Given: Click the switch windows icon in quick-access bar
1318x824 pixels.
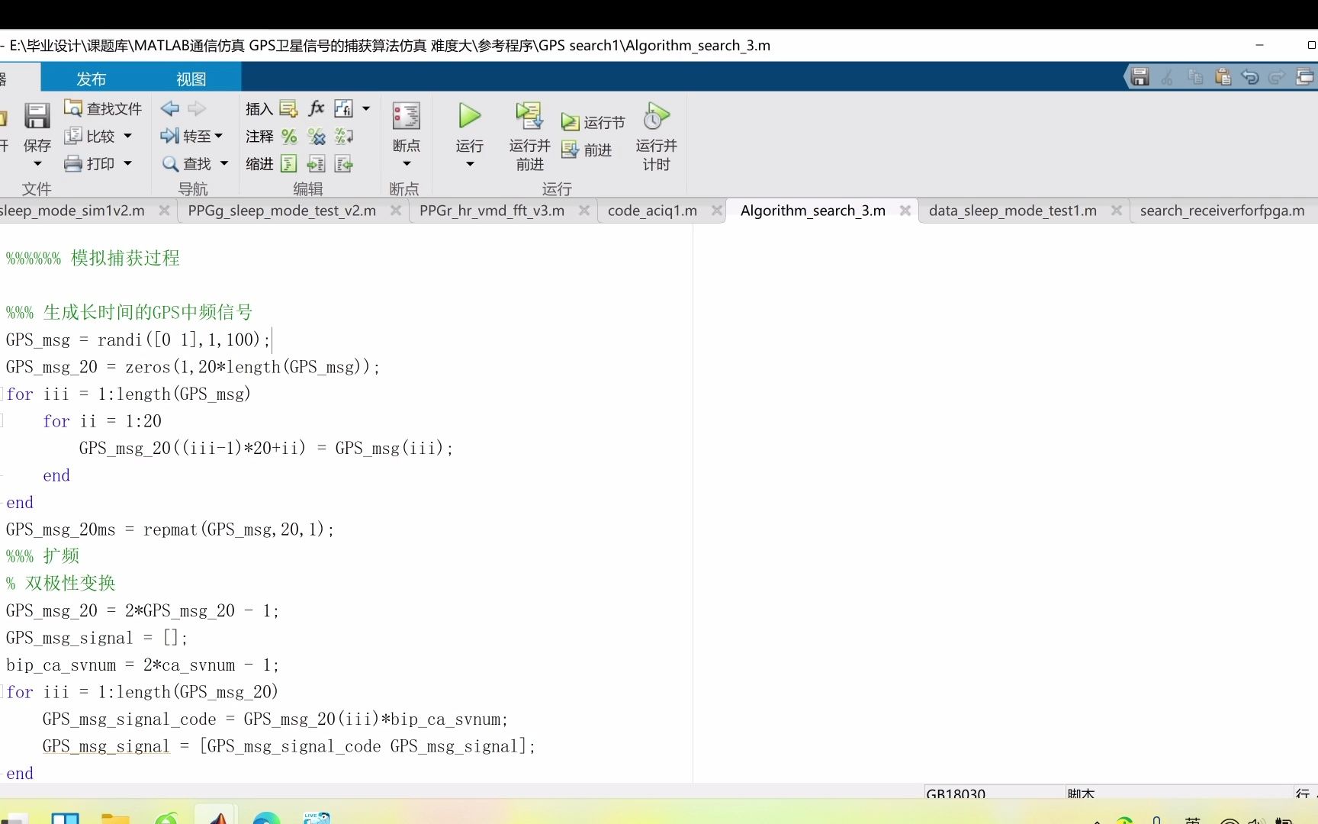Looking at the screenshot, I should pyautogui.click(x=1305, y=76).
